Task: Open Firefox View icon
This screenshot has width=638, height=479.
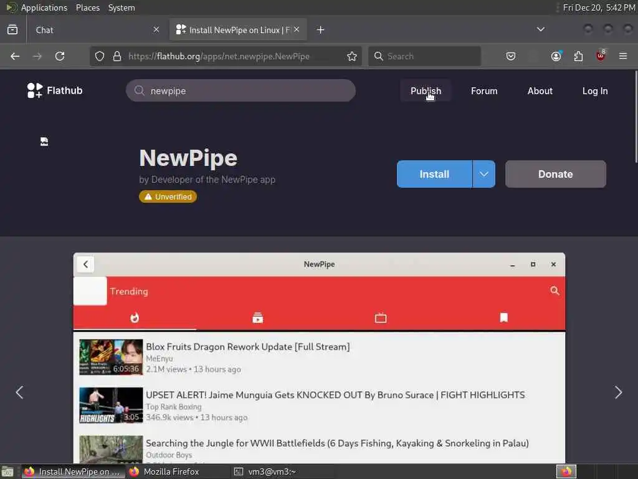Action: coord(12,30)
